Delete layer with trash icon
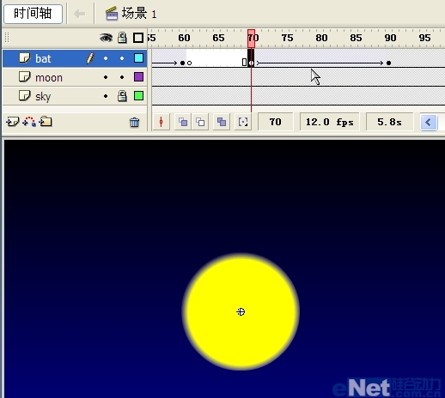The image size is (445, 398). point(134,123)
